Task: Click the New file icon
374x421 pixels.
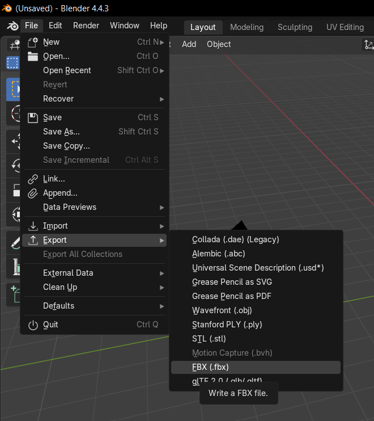Action: [33, 42]
